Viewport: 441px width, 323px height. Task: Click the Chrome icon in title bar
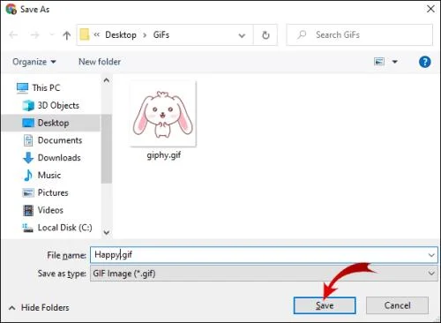tap(11, 9)
